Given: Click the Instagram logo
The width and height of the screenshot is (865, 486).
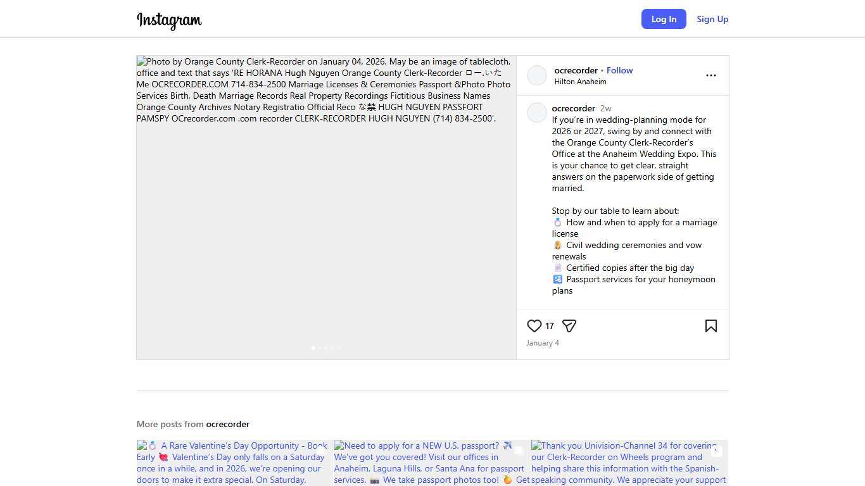Looking at the screenshot, I should [169, 20].
